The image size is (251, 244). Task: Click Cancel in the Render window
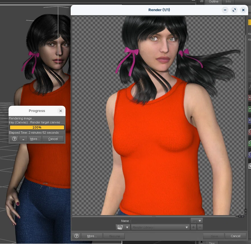235,236
